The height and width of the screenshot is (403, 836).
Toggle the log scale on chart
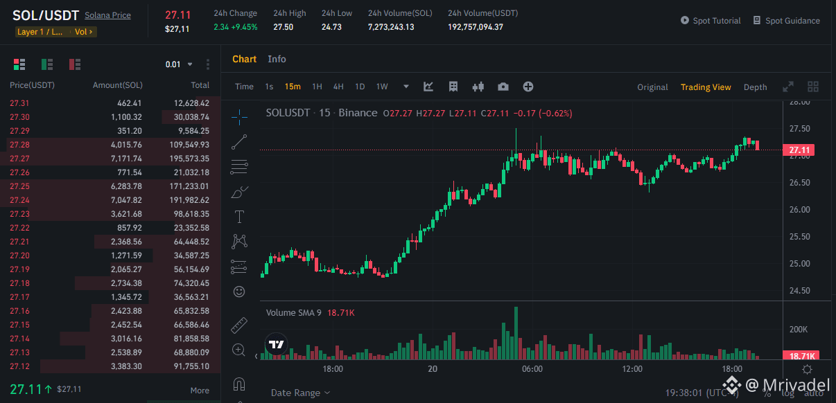coord(787,393)
